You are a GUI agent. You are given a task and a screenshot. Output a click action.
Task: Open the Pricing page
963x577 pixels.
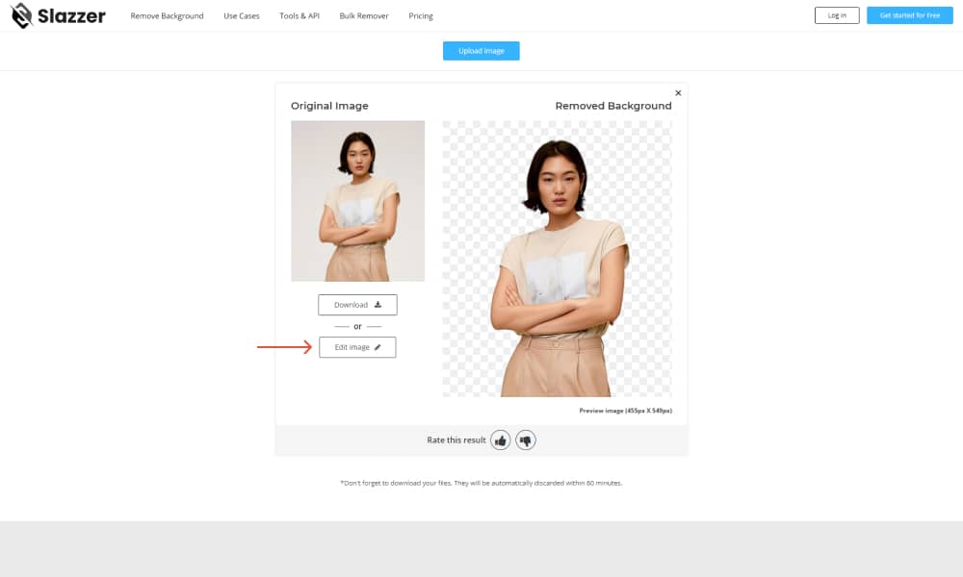[x=421, y=16]
